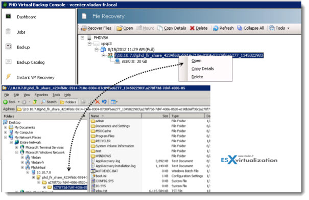Open the Jobs section icon
309x200 pixels.
point(8,32)
